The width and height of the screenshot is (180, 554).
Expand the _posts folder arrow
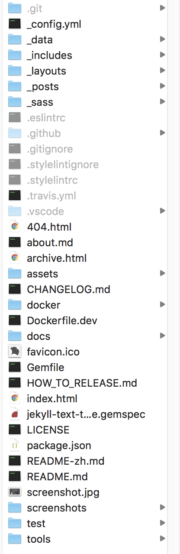click(x=162, y=86)
